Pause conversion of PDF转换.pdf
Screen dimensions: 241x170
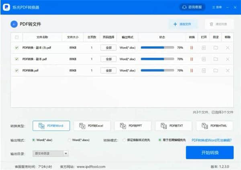192,71
